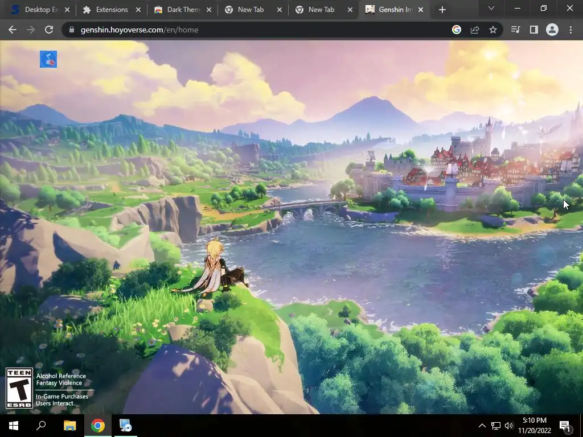This screenshot has height=437, width=583.
Task: Open the side panel in Chrome
Action: click(534, 30)
